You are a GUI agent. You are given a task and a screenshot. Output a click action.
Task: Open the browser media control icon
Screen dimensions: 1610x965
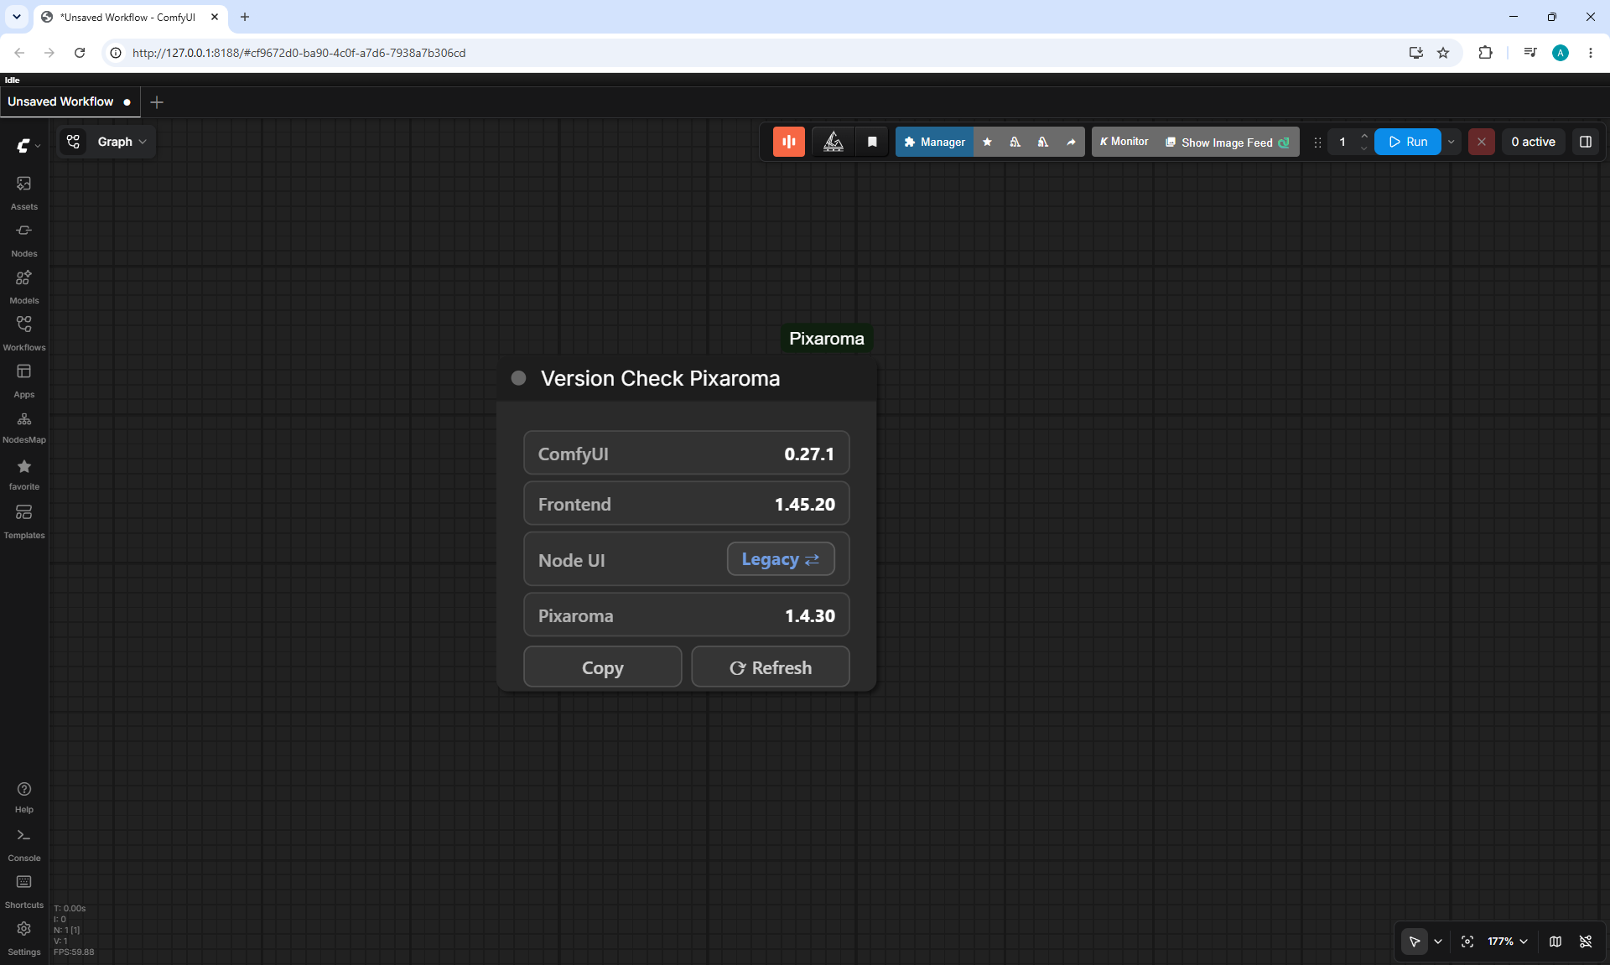tap(1530, 53)
